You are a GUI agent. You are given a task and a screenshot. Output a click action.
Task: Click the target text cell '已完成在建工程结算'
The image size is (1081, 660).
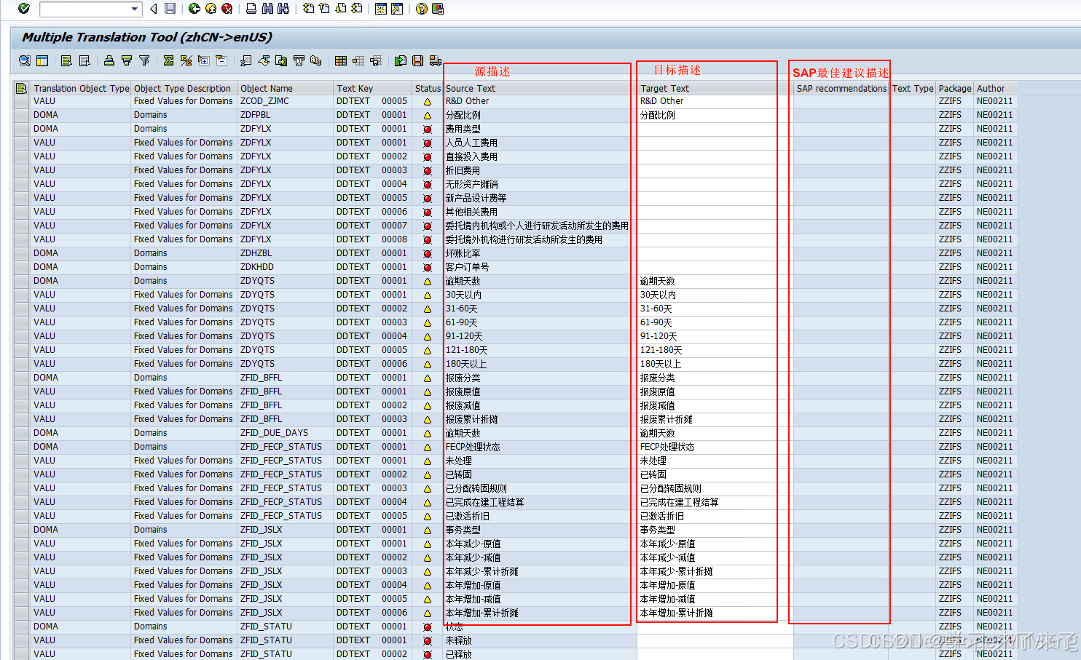pyautogui.click(x=715, y=502)
